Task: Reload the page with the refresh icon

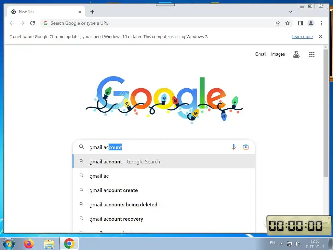Action: tap(33, 23)
